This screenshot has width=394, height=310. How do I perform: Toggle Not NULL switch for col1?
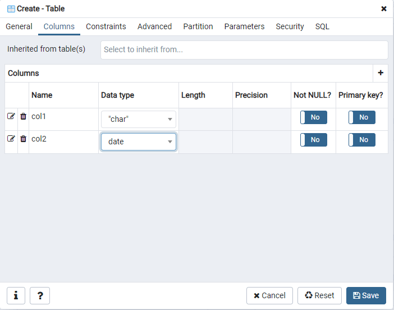tap(313, 117)
